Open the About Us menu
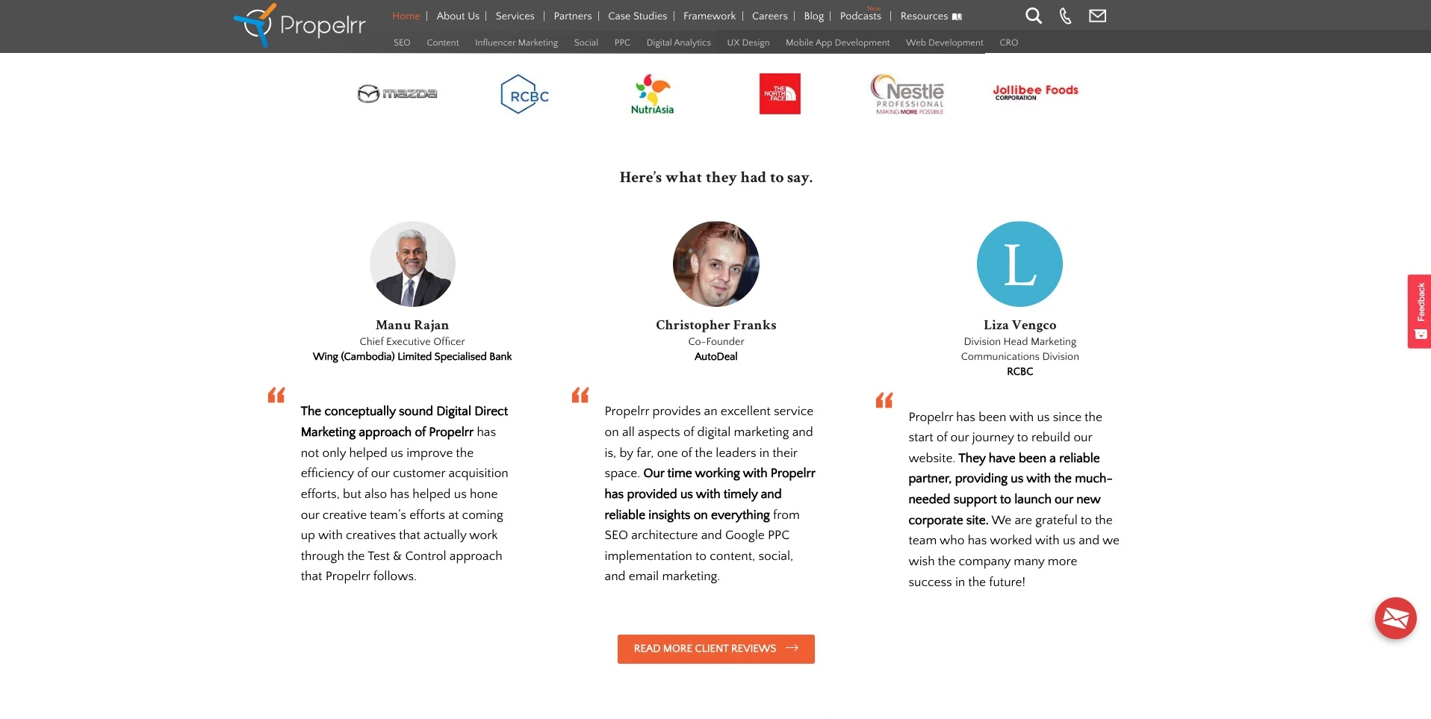 [x=458, y=16]
